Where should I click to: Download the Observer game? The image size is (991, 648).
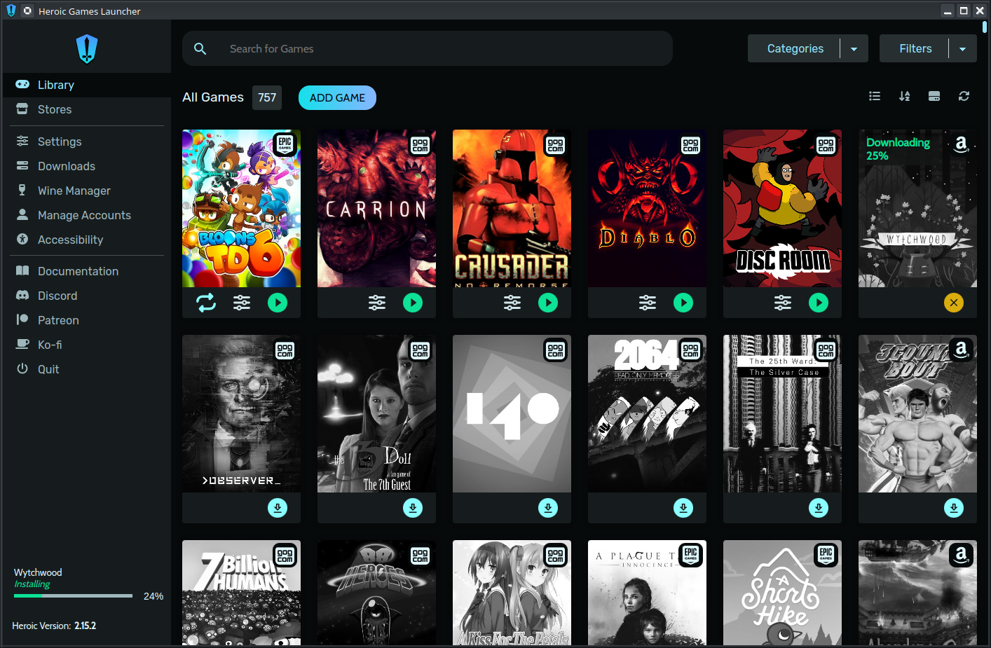(x=278, y=508)
